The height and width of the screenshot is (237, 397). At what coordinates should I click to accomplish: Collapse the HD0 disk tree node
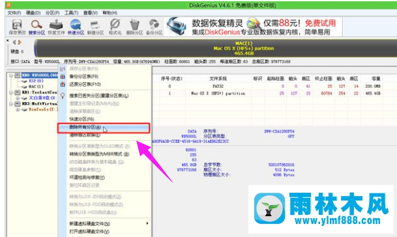11,76
